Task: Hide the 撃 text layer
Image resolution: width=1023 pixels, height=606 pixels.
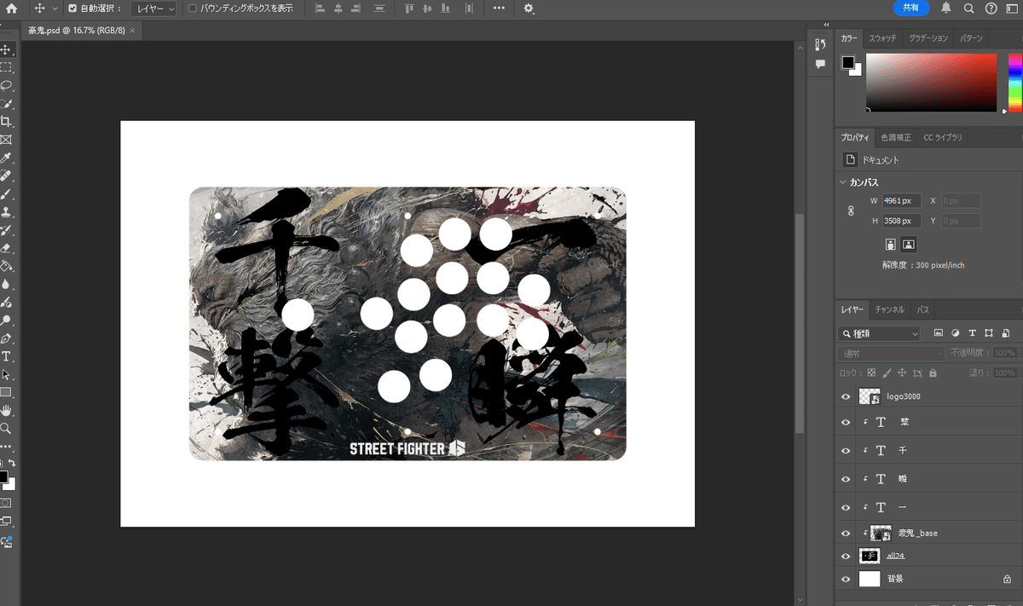Action: point(846,422)
